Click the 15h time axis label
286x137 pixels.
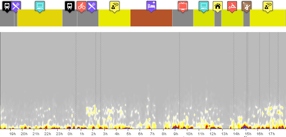click(x=248, y=134)
